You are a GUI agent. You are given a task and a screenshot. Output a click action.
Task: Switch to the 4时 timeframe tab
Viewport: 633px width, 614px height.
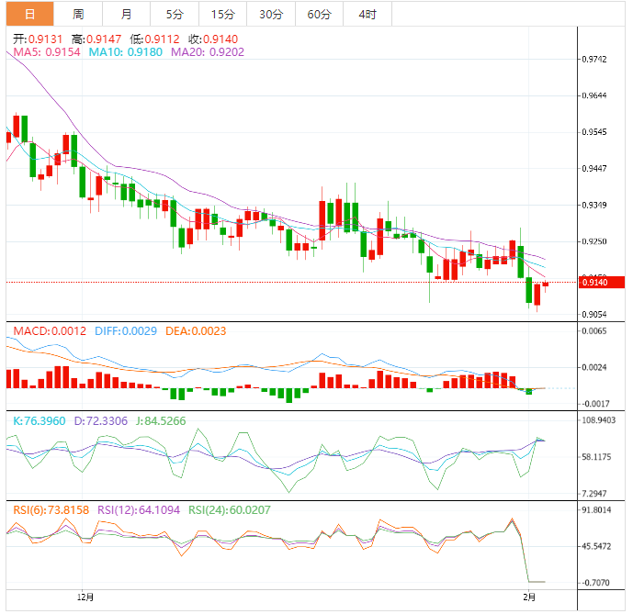coord(367,14)
